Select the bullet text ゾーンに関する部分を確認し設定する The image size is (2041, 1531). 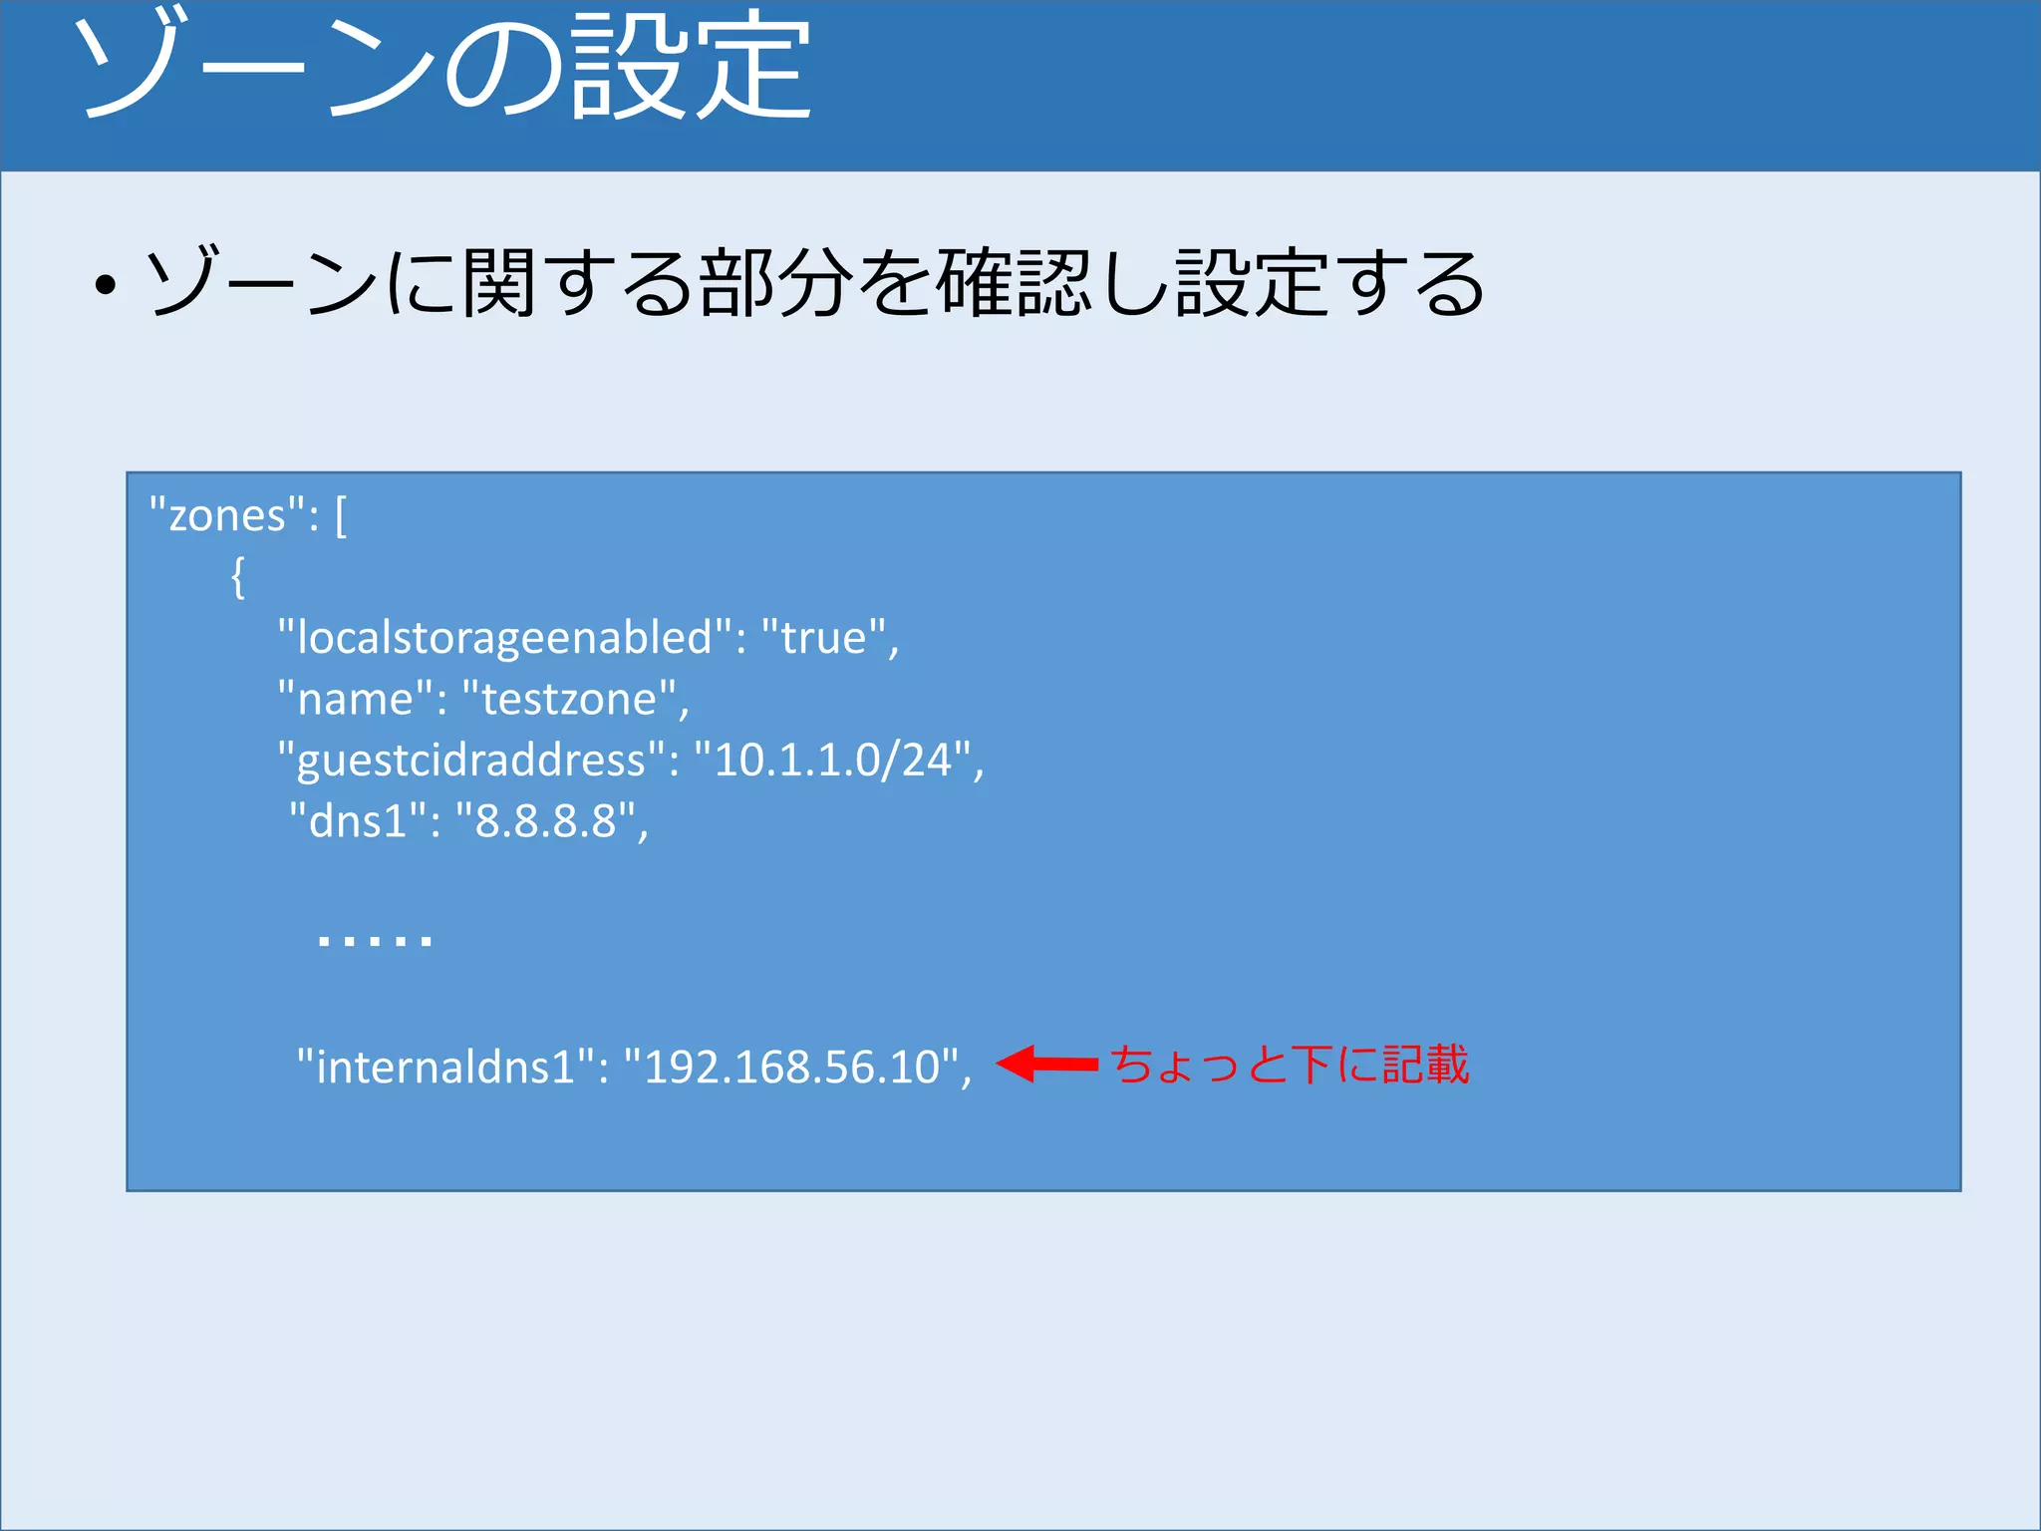pyautogui.click(x=815, y=283)
